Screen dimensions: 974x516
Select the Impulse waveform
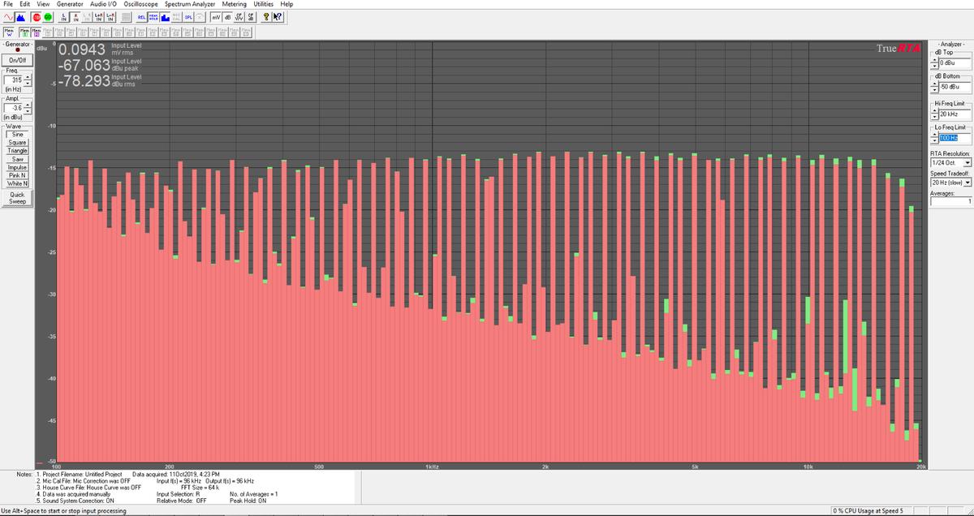(17, 167)
